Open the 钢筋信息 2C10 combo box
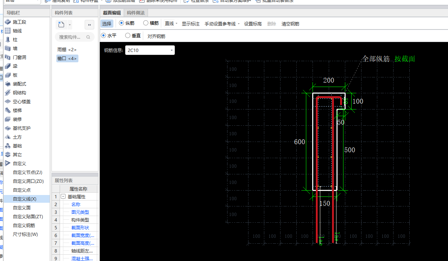 [150, 51]
